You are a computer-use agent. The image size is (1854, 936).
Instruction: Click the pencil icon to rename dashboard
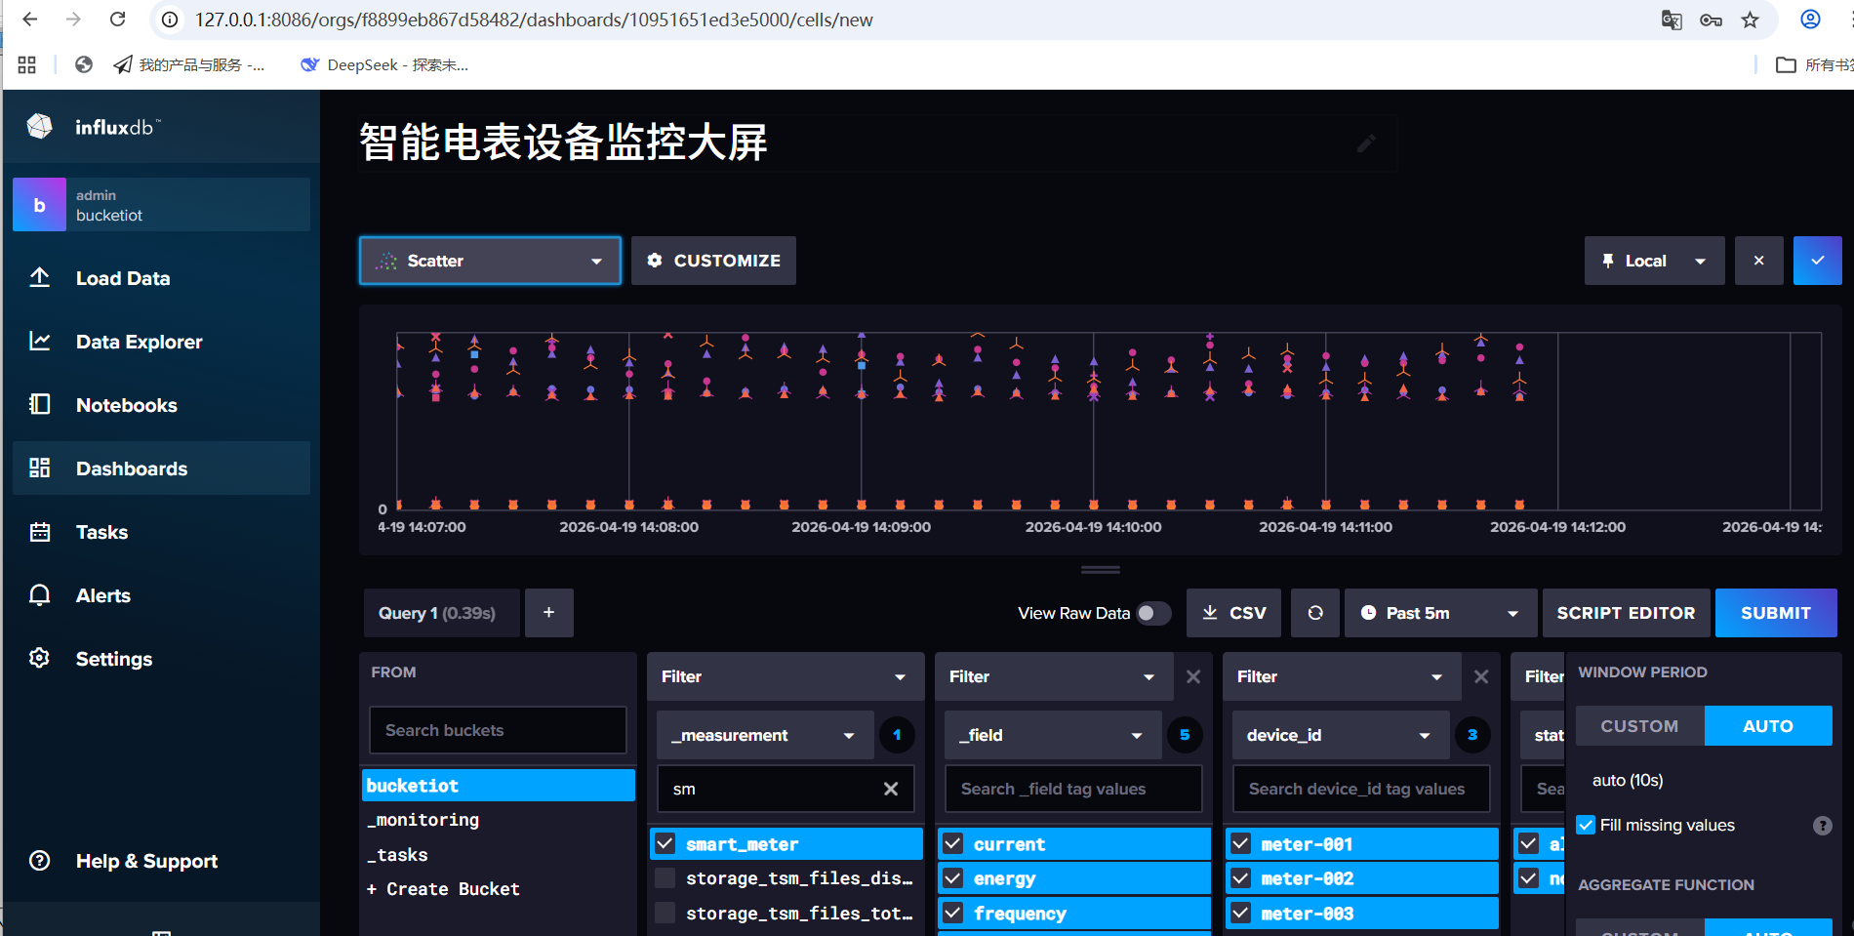click(1366, 143)
